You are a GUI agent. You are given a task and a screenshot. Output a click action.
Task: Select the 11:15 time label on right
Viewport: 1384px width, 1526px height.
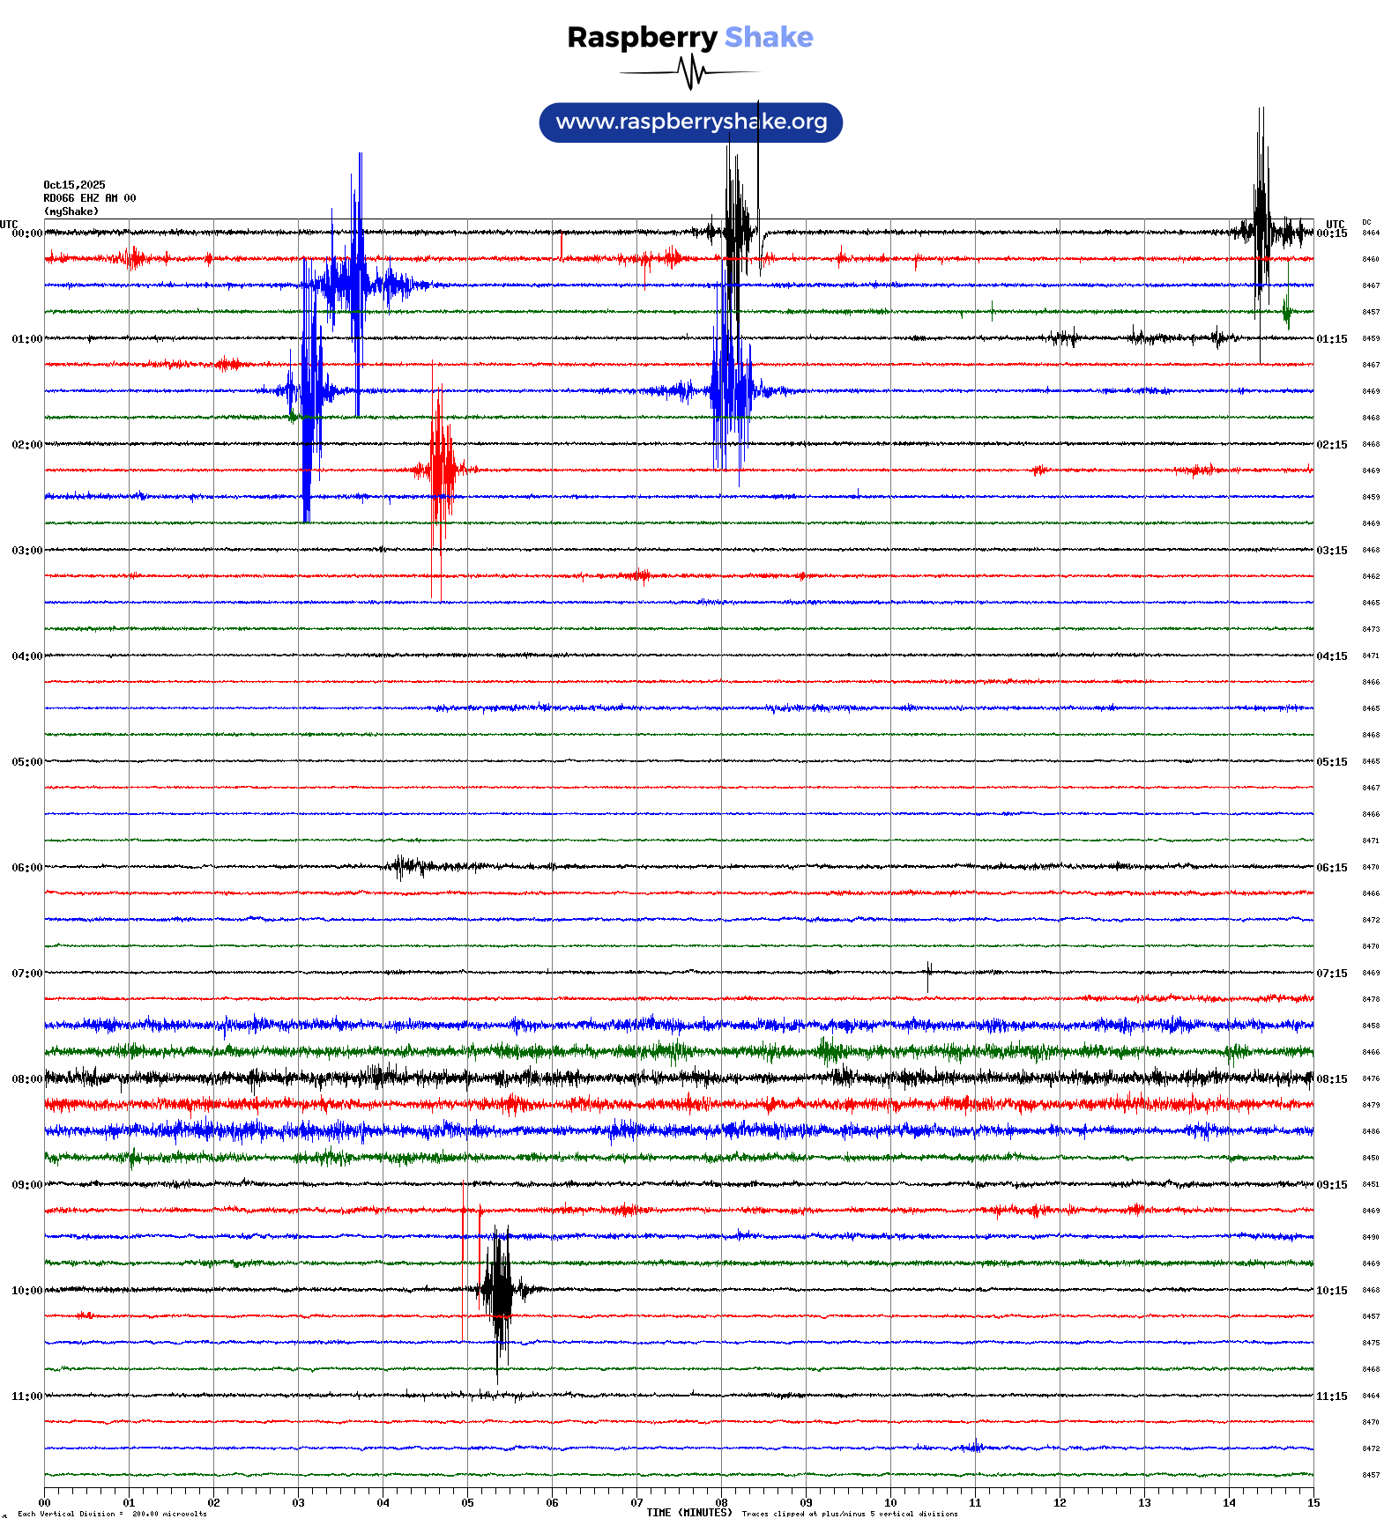1331,1396
